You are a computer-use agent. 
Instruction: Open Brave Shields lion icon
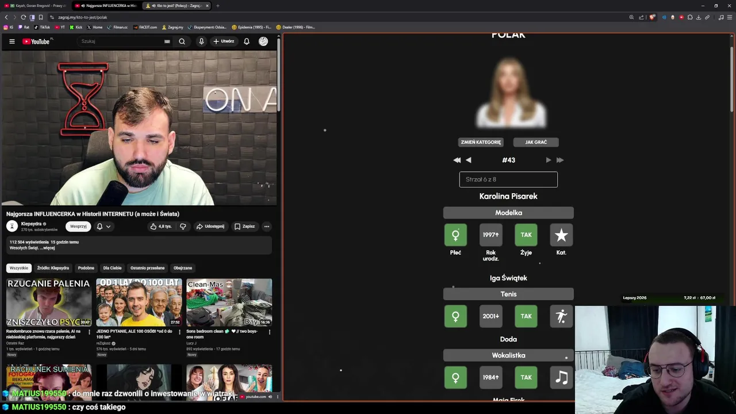point(652,17)
